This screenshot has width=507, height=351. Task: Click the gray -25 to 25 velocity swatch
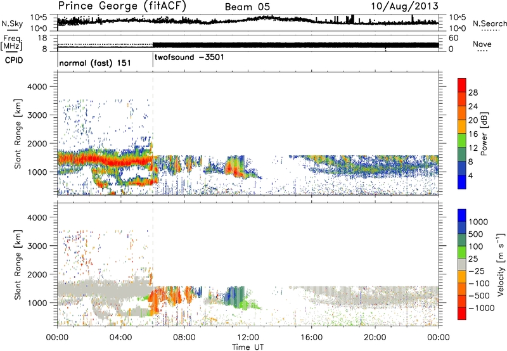(x=462, y=265)
